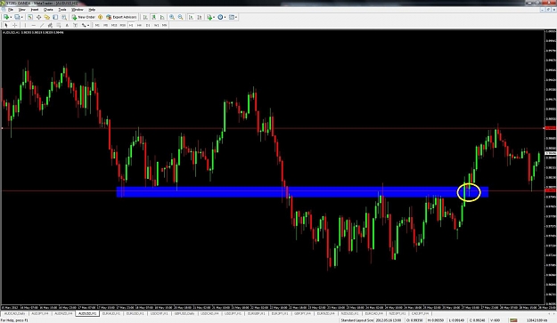Expand the arrows objects dropdown
The image size is (557, 323).
tap(88, 25)
